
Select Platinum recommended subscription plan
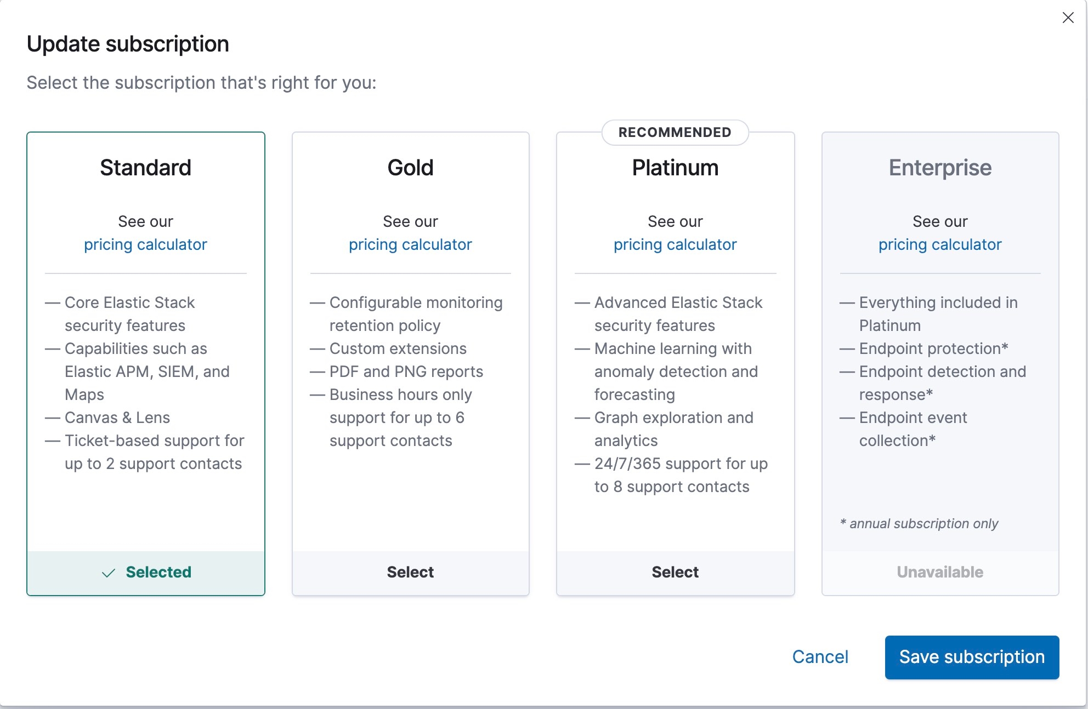pyautogui.click(x=676, y=571)
